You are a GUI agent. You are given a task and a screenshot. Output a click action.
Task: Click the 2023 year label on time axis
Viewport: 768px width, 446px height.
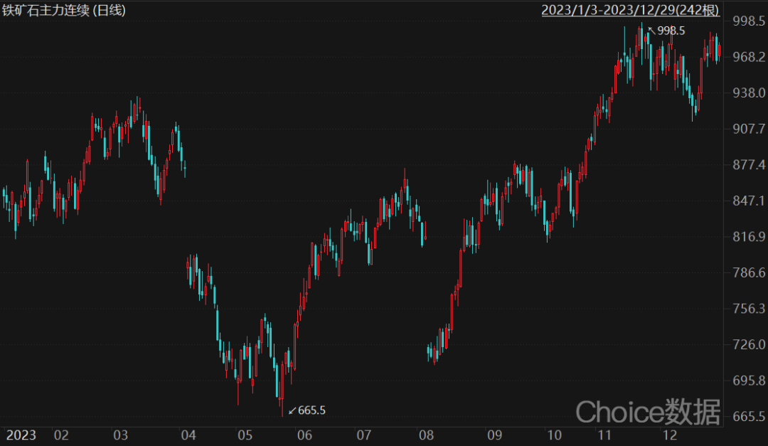(x=21, y=435)
